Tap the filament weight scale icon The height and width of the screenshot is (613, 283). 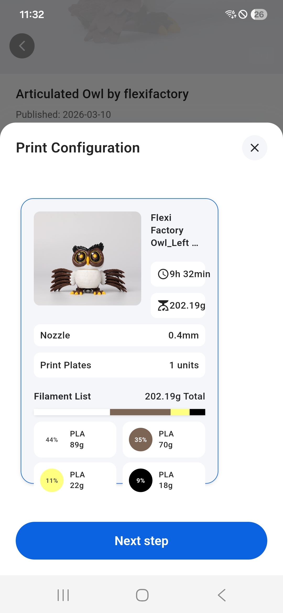click(x=163, y=305)
